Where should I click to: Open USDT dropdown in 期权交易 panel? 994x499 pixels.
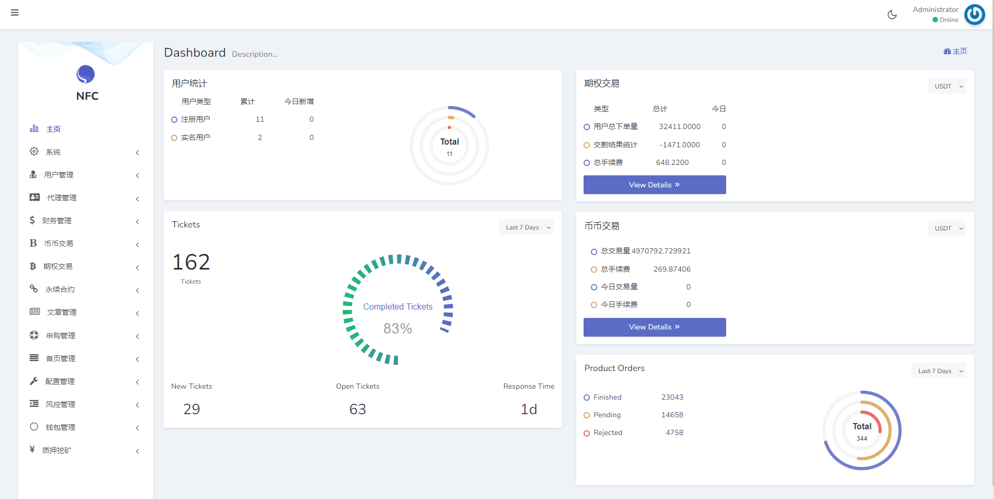pos(947,86)
